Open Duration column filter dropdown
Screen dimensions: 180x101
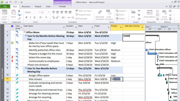pyautogui.click(x=76, y=27)
